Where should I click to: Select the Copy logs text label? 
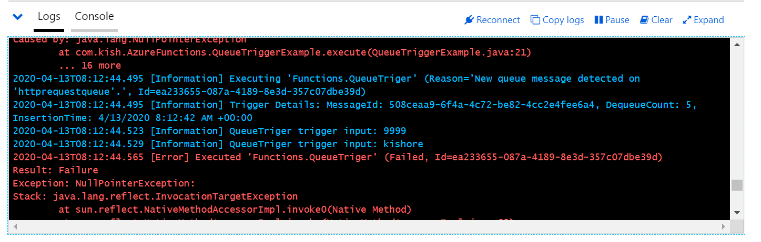[563, 20]
